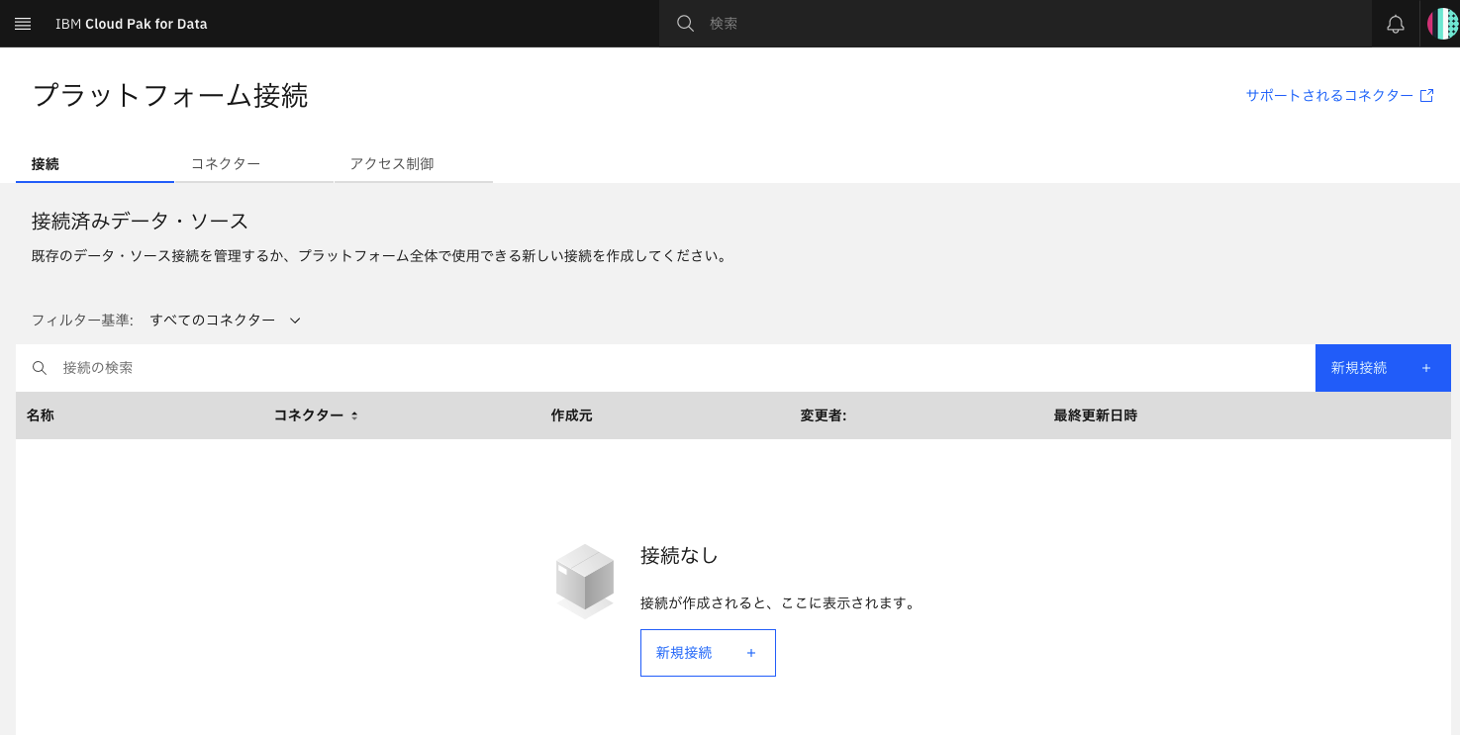Screen dimensions: 1460x735
Task: Click the search magnifier in the top bar
Action: coord(684,23)
